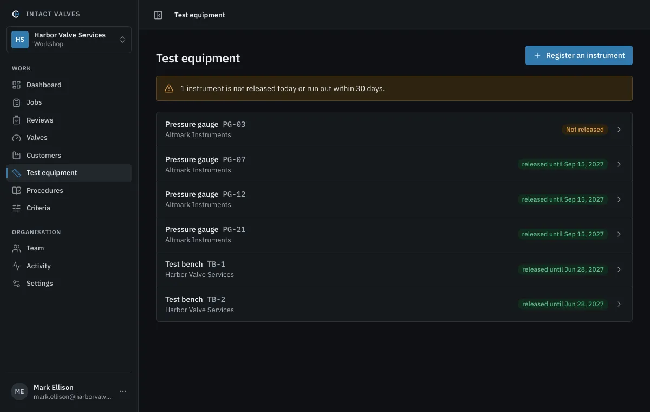Click the Not released status badge
The height and width of the screenshot is (412, 650).
pyautogui.click(x=584, y=130)
